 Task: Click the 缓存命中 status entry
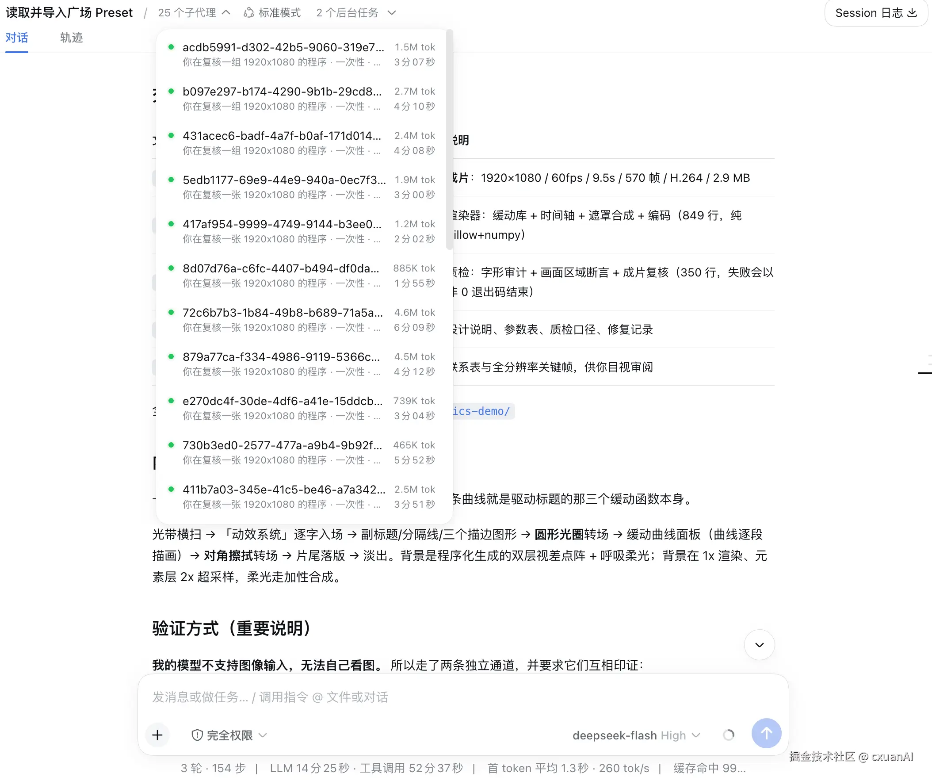709,768
